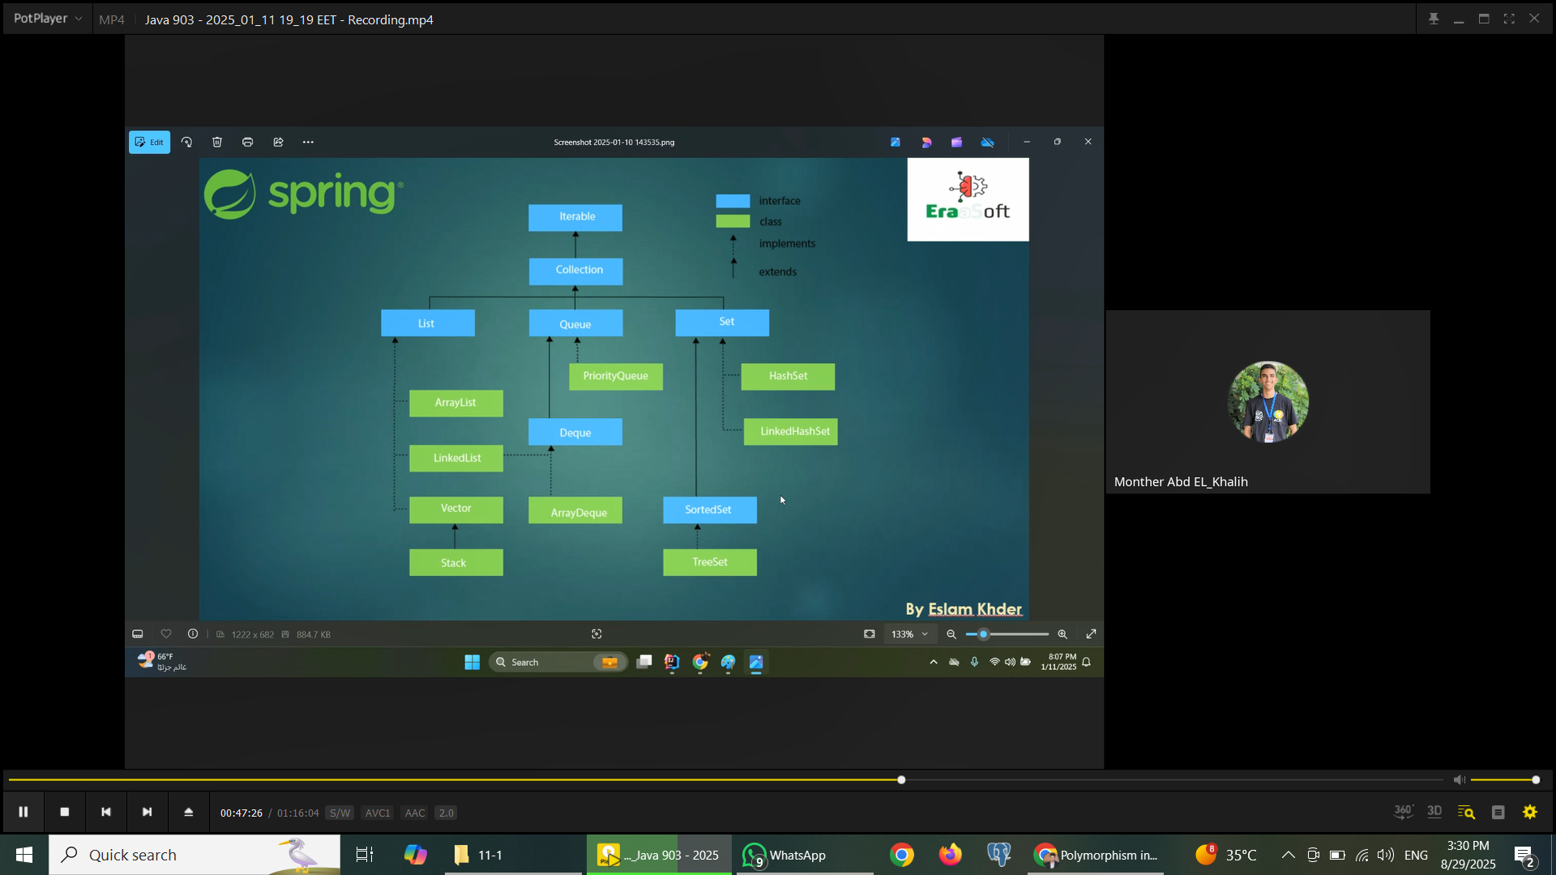This screenshot has width=1556, height=875.
Task: Stop the video playback
Action: 65,812
